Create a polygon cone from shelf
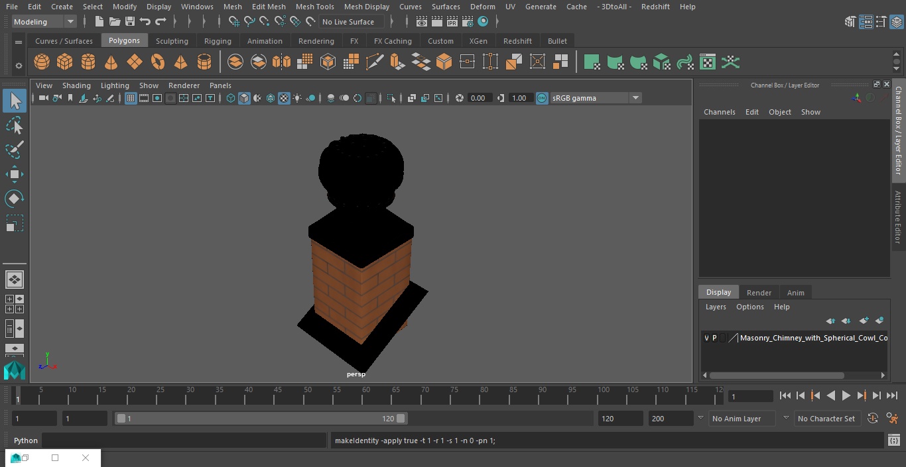Image resolution: width=906 pixels, height=467 pixels. (111, 62)
